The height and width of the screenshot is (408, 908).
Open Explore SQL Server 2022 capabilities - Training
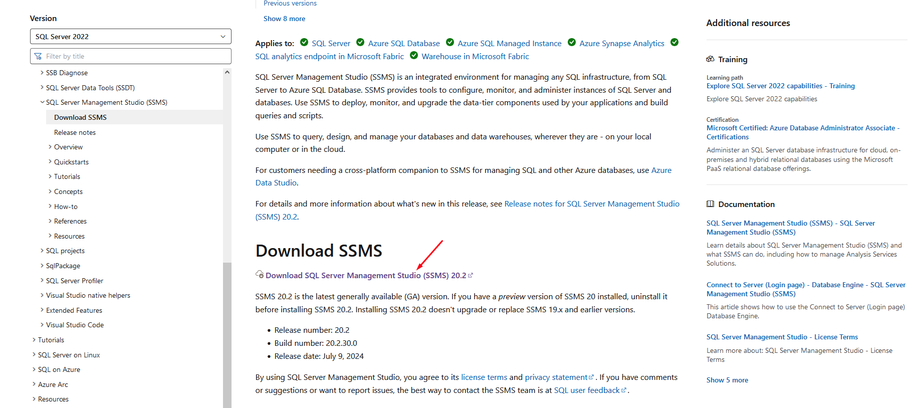click(781, 86)
